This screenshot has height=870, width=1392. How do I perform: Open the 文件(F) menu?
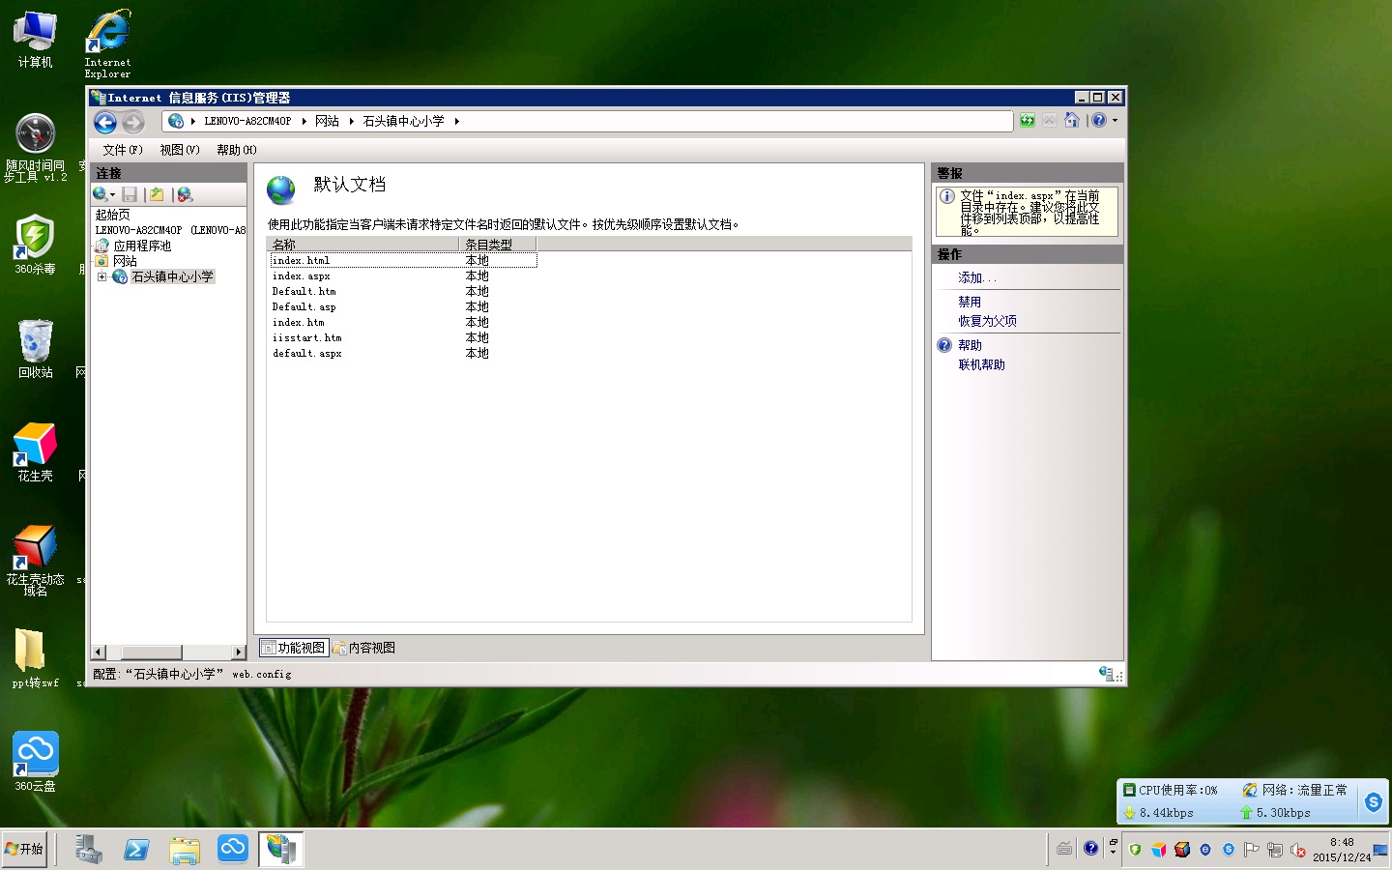pyautogui.click(x=122, y=150)
